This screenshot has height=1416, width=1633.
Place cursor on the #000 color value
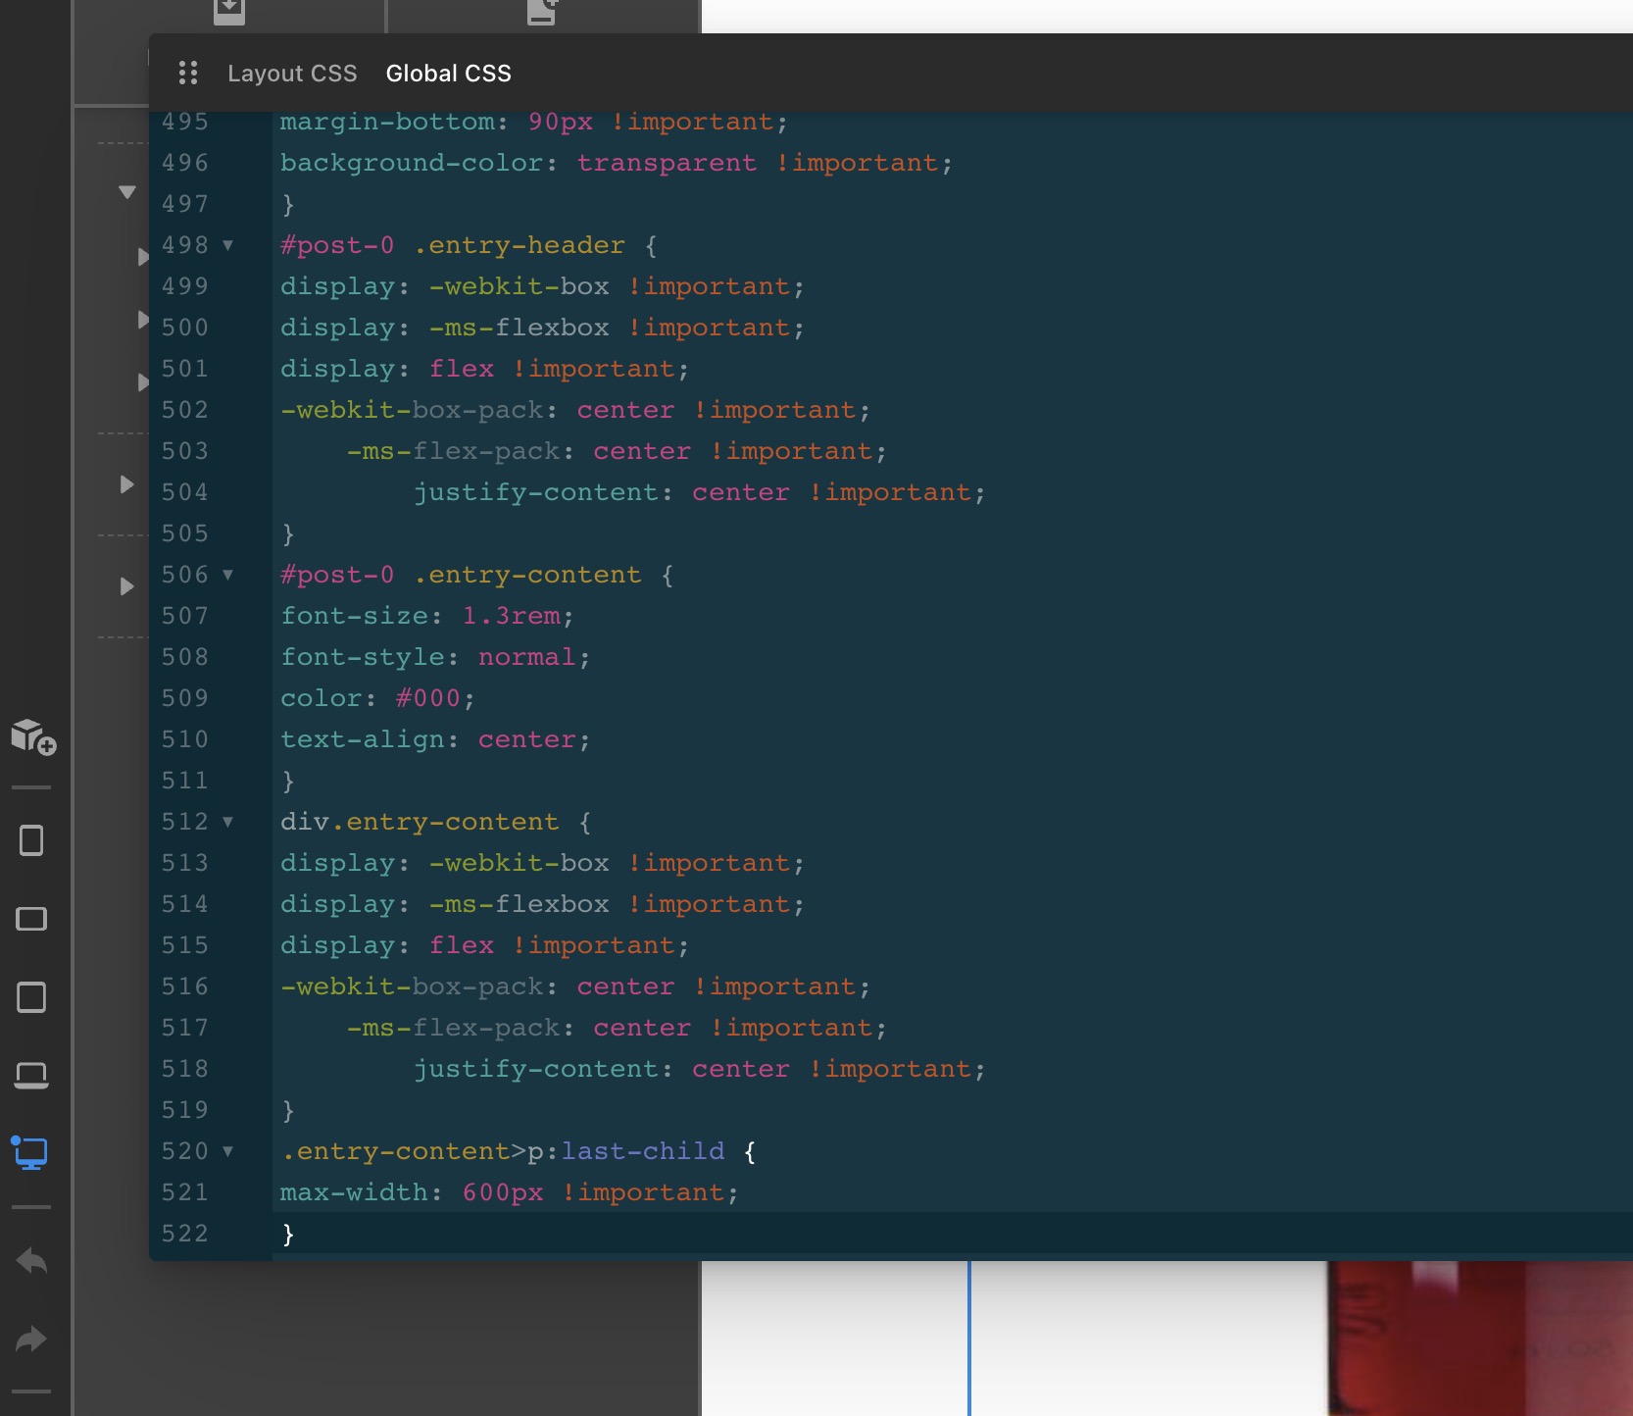(427, 698)
